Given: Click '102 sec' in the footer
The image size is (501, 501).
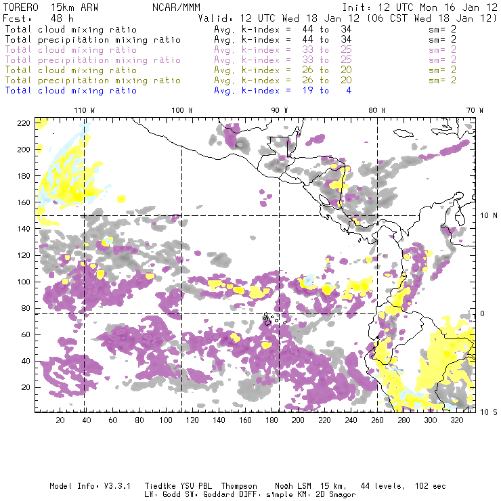Looking at the screenshot, I should click(x=430, y=486).
